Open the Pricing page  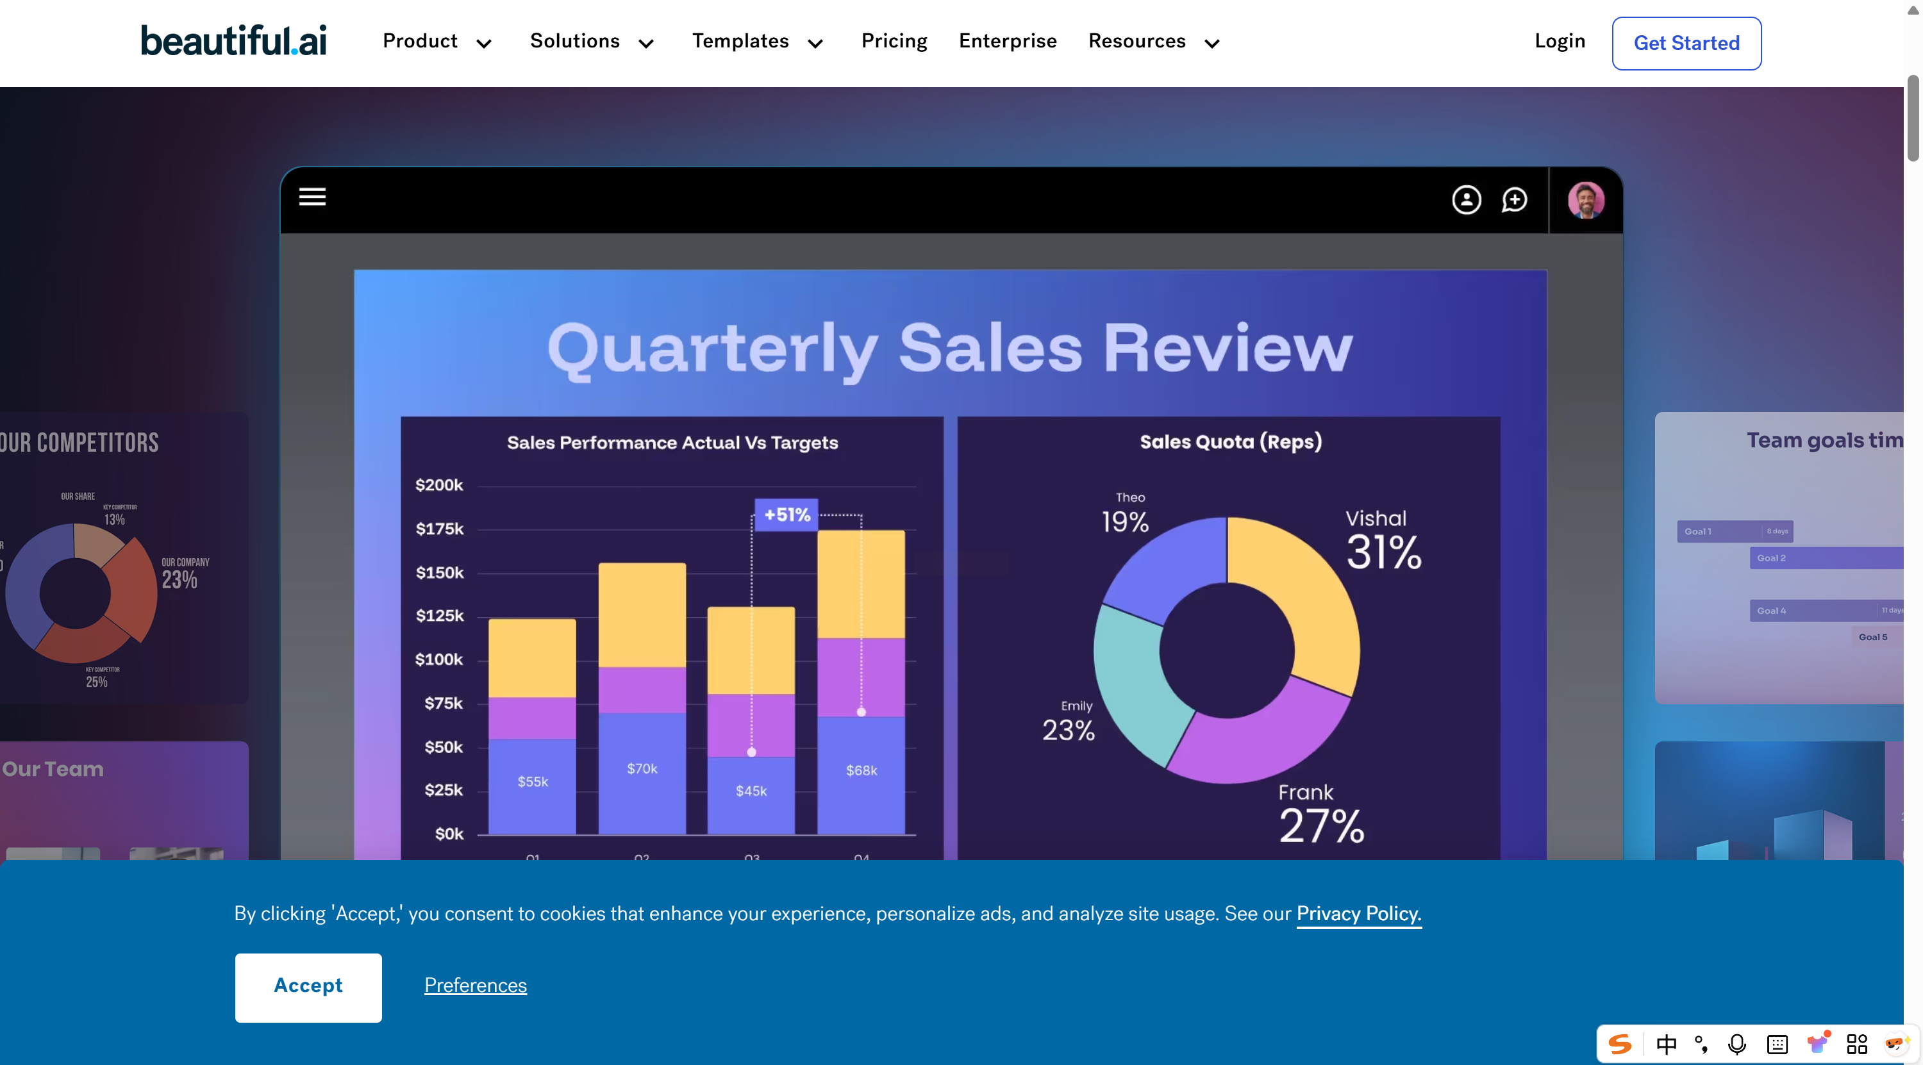pos(894,41)
